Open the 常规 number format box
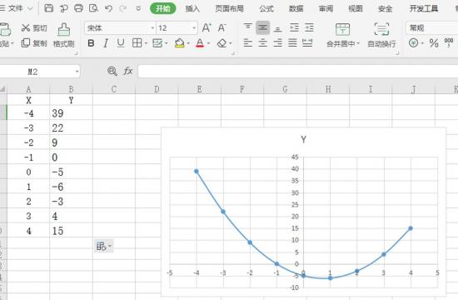This screenshot has width=458, height=300. tap(432, 28)
